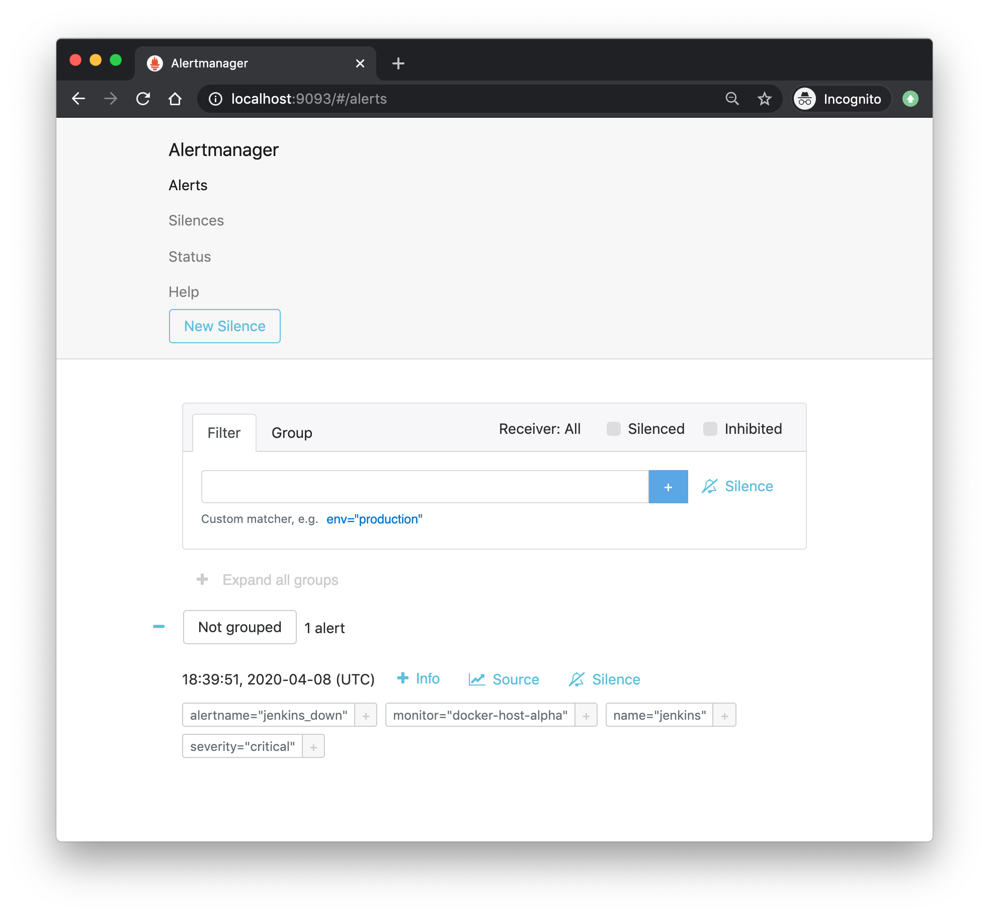Viewport: 989px width, 916px height.
Task: Open the Incognito profile indicator
Action: click(842, 99)
